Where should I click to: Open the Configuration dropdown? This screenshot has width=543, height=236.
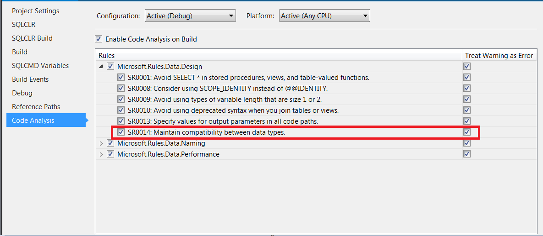(190, 16)
